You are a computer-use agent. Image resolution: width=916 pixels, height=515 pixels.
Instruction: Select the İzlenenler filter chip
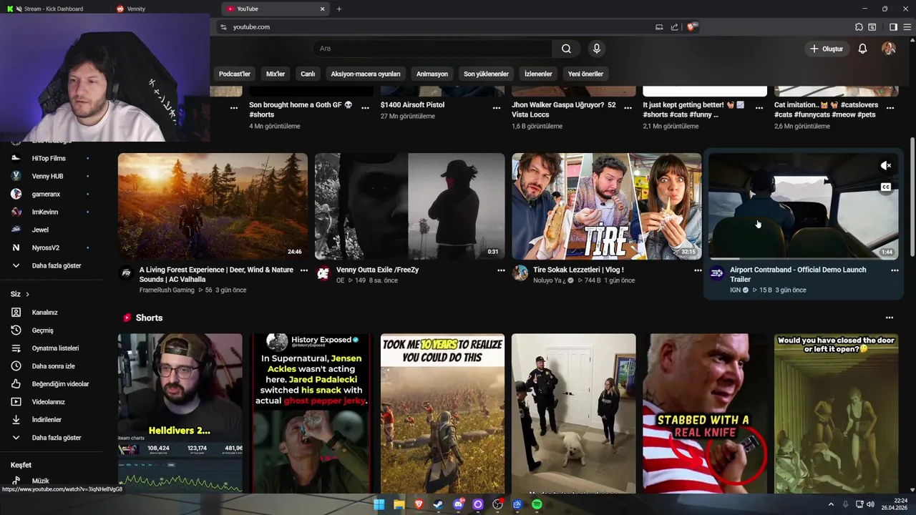point(538,74)
